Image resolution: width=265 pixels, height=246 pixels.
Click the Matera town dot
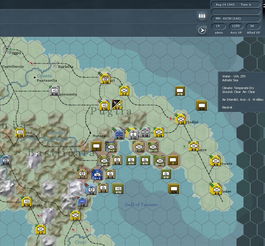click(x=90, y=133)
